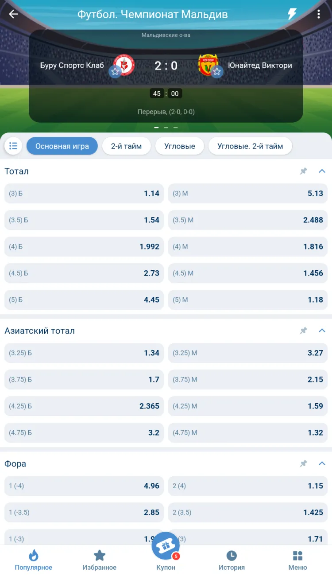This screenshot has width=332, height=576.
Task: Tap the back arrow icon
Action: coord(13,14)
